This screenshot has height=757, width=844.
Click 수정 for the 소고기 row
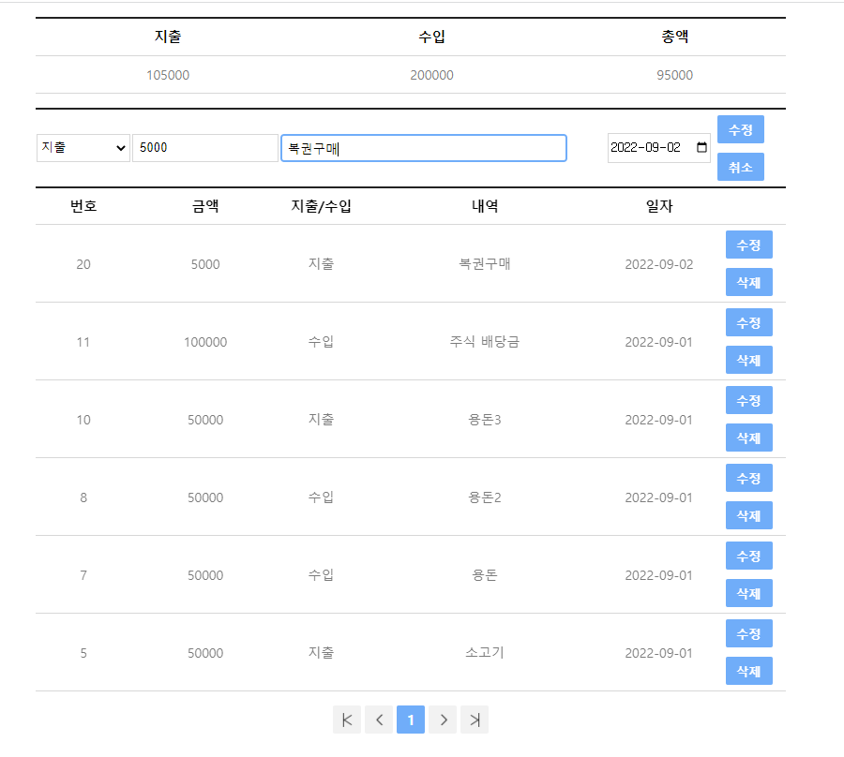[748, 634]
